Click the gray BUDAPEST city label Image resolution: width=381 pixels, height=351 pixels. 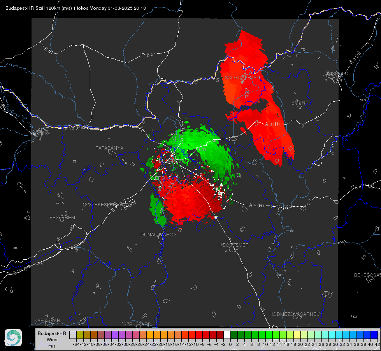(x=171, y=161)
